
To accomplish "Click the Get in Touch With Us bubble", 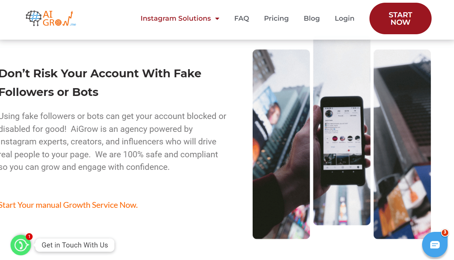I will tap(75, 245).
